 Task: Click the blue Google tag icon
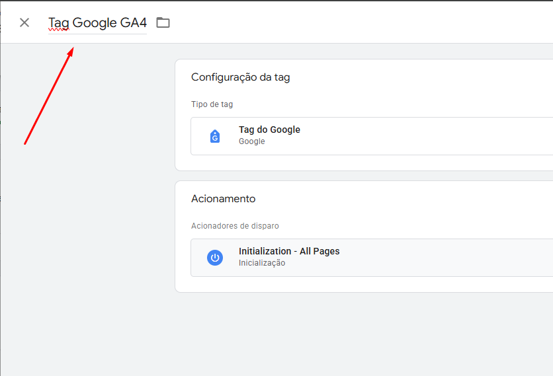click(215, 136)
